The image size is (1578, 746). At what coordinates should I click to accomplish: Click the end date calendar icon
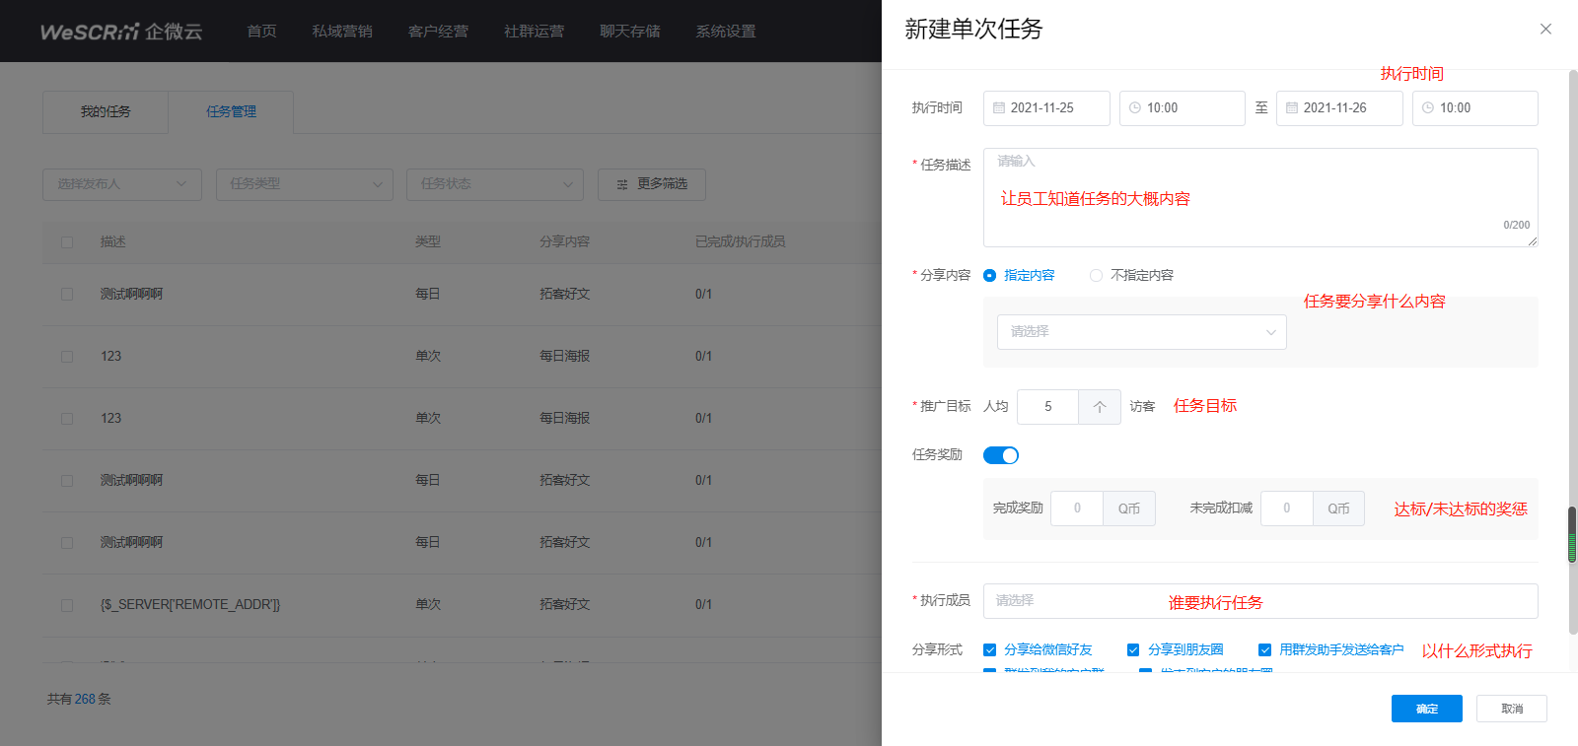pyautogui.click(x=1292, y=108)
